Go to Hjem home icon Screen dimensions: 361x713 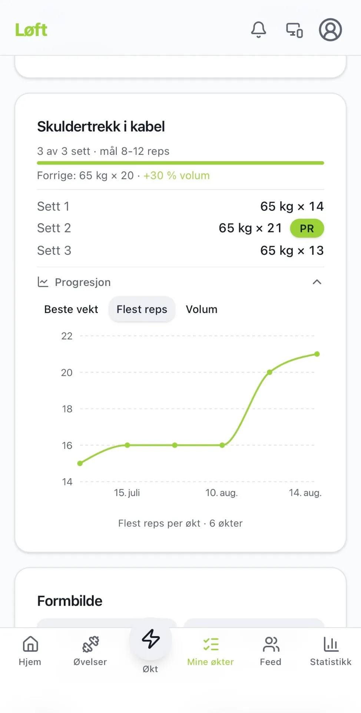tap(30, 644)
